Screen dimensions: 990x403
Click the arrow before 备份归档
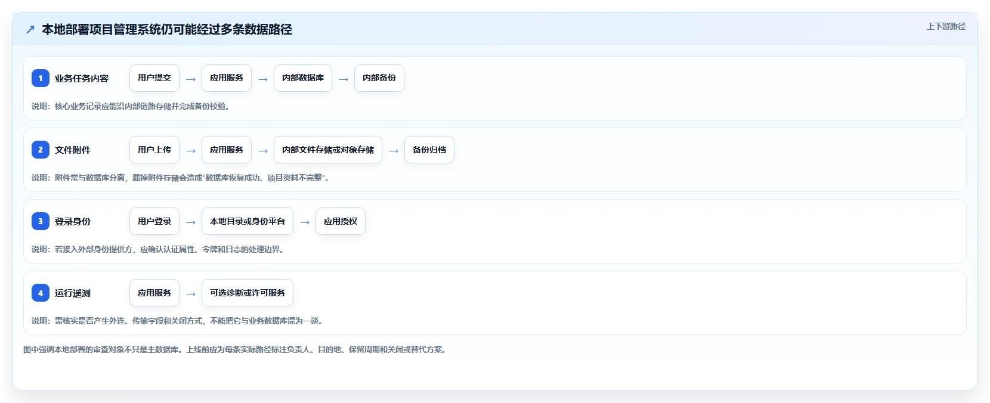click(x=394, y=151)
